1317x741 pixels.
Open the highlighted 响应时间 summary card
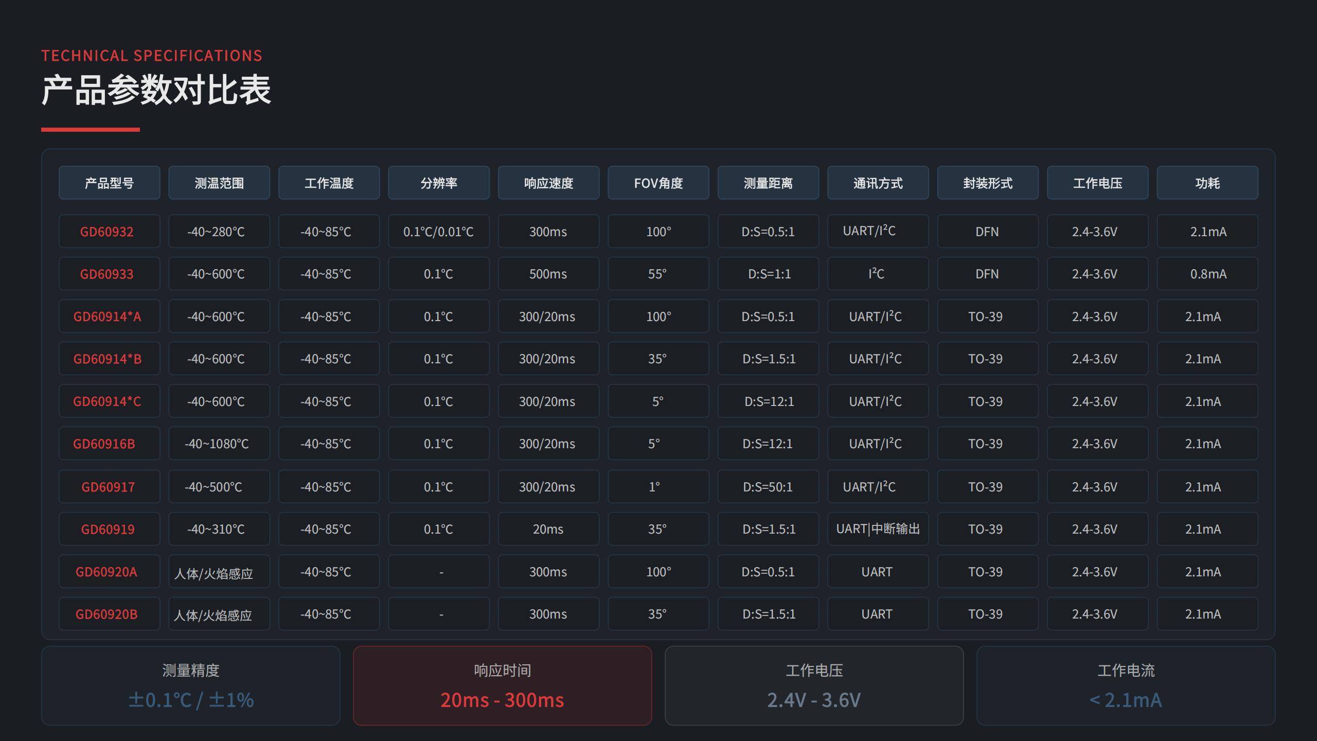[x=503, y=686]
